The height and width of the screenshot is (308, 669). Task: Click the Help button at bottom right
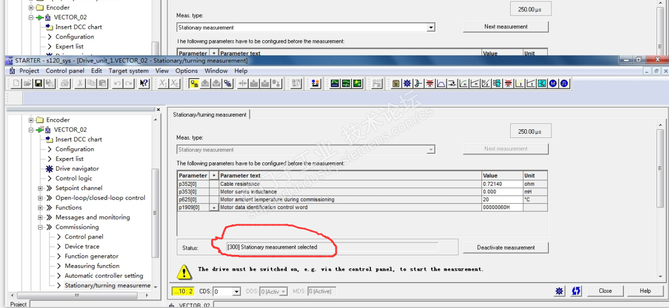tap(645, 291)
